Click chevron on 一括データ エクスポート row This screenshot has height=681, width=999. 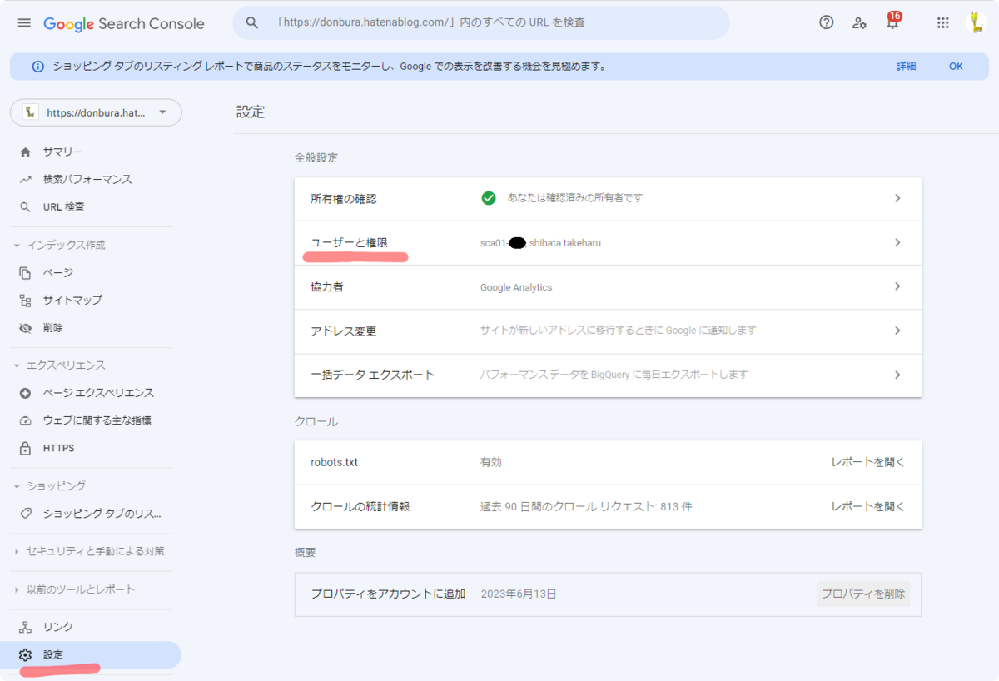897,375
